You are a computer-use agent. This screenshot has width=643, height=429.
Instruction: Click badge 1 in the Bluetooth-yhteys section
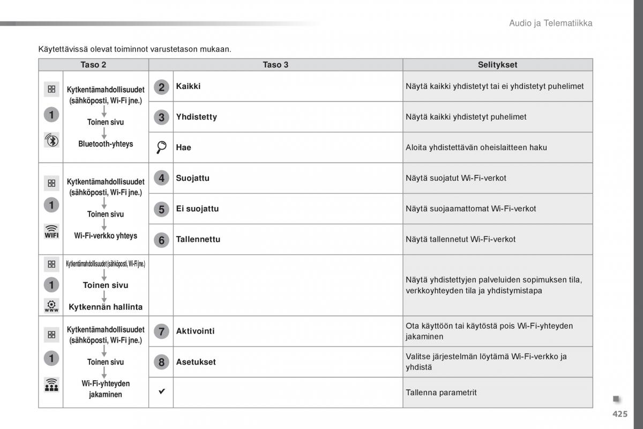(51, 114)
